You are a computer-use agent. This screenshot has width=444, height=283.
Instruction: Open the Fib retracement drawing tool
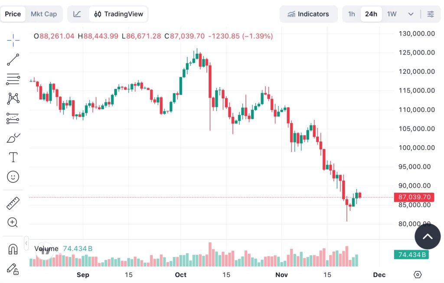click(13, 79)
